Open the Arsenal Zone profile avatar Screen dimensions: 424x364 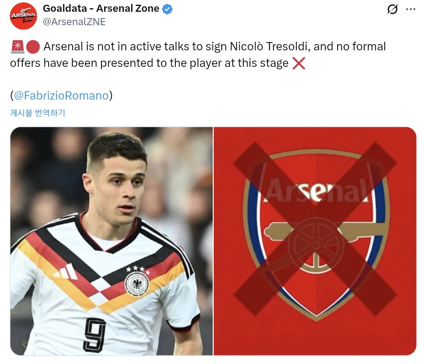click(24, 16)
